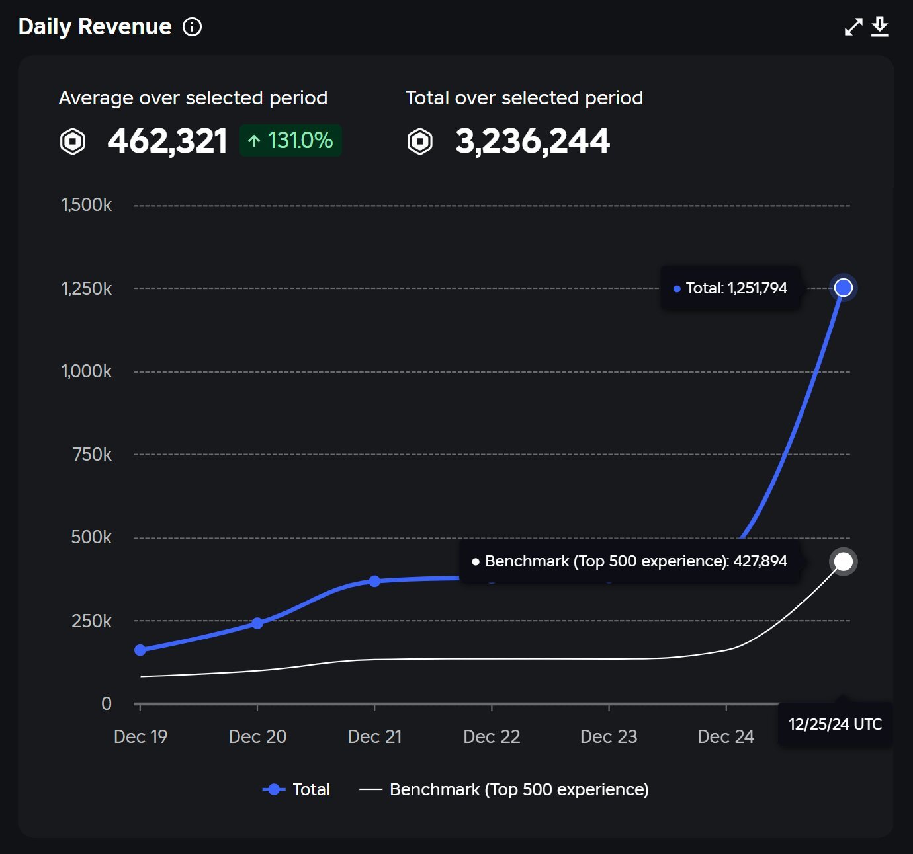
Task: Click the 131.0% increase badge
Action: point(290,140)
